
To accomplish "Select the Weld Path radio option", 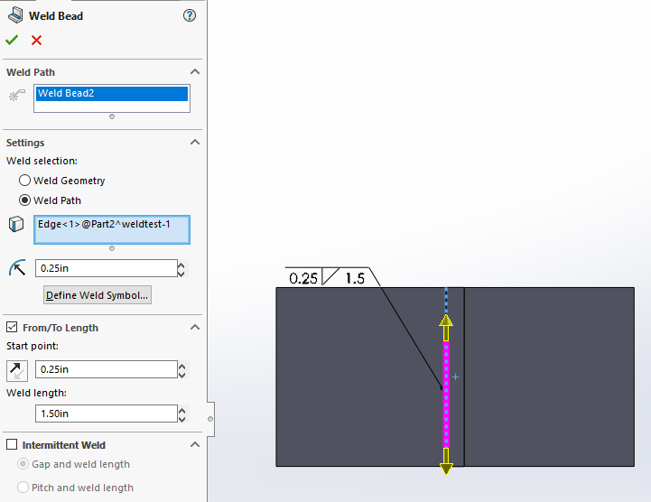I will 25,200.
